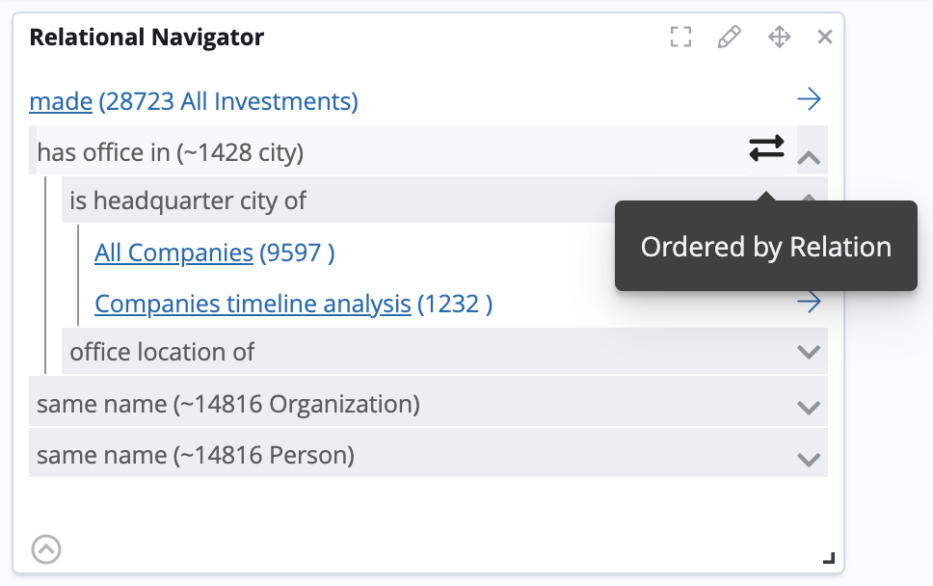Click the pencil edit icon
This screenshot has width=933, height=586.
click(x=730, y=38)
